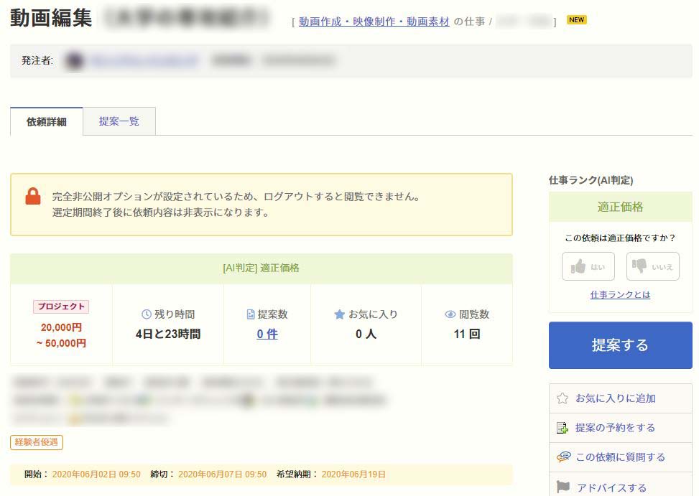
Task: Click the 経験者優遇 tag
Action: point(37,442)
